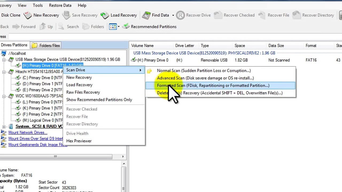Click the Not Scanned data size cell
Image resolution: width=342 pixels, height=192 pixels.
tap(279, 60)
